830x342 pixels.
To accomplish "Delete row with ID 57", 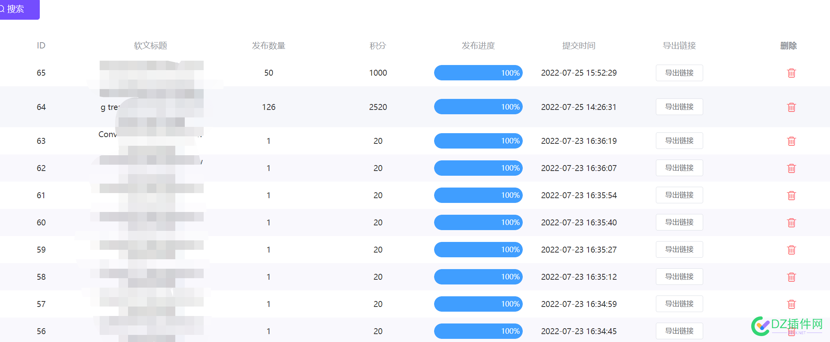I will click(791, 304).
